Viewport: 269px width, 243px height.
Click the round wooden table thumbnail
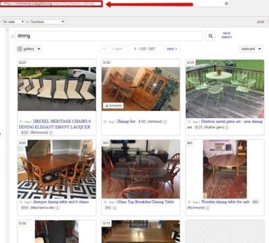tap(225, 169)
